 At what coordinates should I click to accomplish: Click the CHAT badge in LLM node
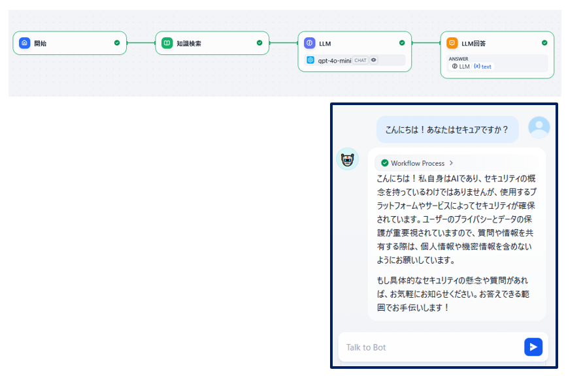(360, 60)
